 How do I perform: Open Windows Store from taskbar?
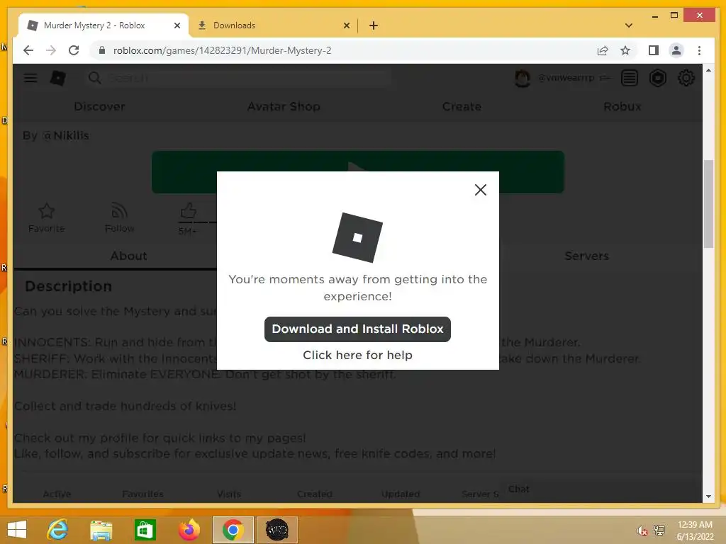(145, 530)
